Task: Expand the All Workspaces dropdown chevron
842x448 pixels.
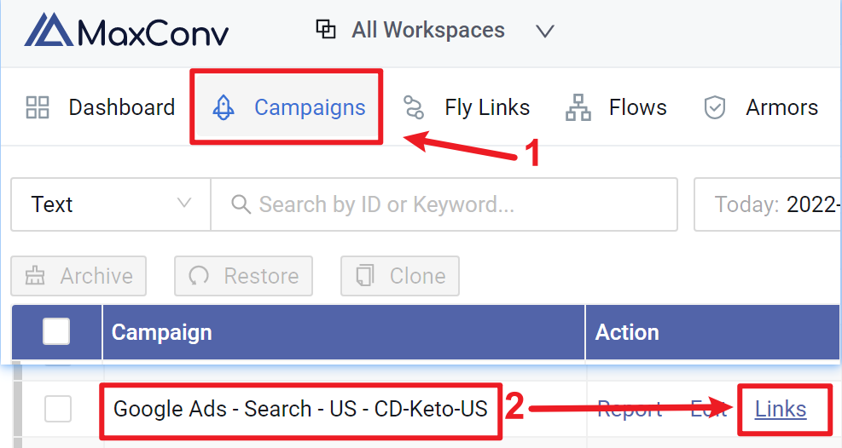Action: click(545, 31)
